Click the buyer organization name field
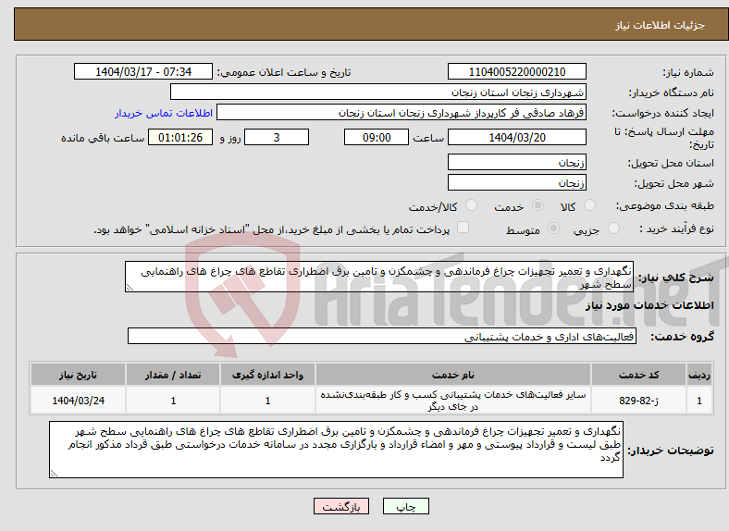Viewport: 729px width, 531px height. coord(378,93)
